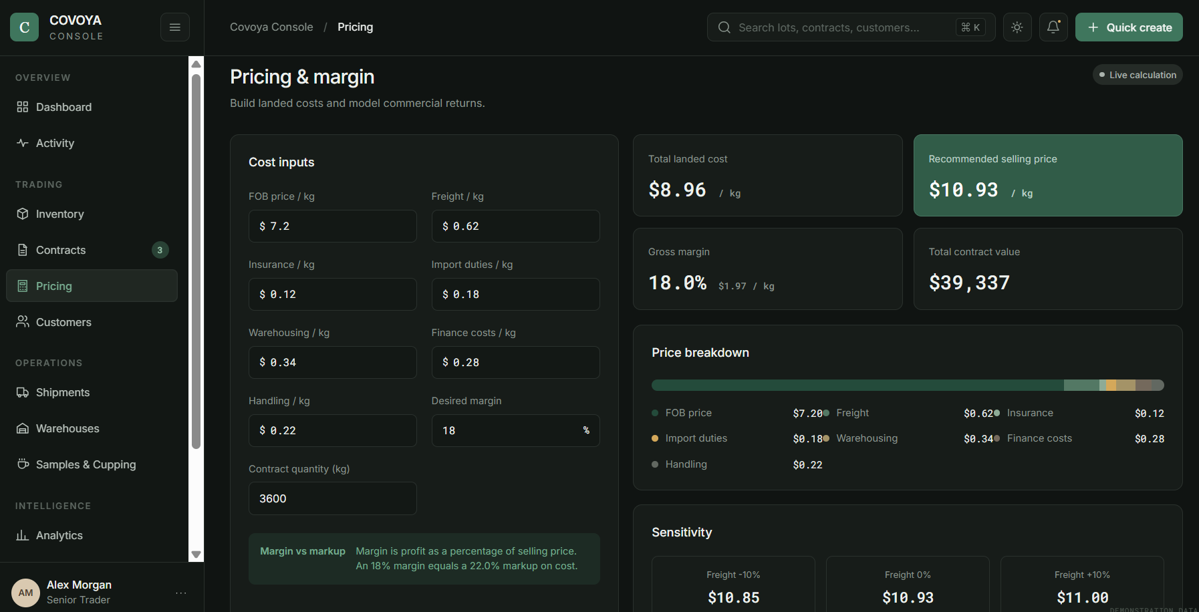Click Import duties legend color dot

coord(655,438)
